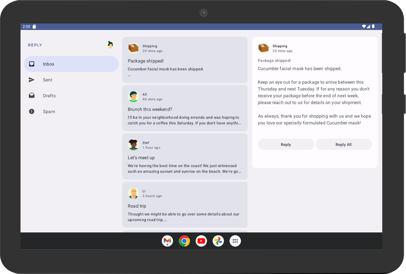Open Google Photos from the dock
The width and height of the screenshot is (406, 274).
point(218,241)
